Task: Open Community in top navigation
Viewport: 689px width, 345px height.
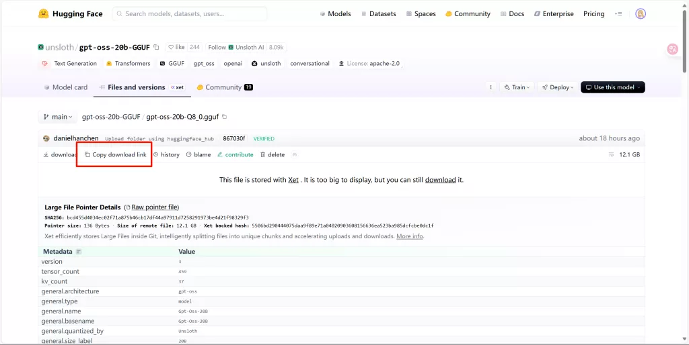Action: click(x=468, y=14)
